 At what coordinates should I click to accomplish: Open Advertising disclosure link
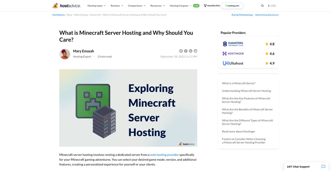coord(267,15)
